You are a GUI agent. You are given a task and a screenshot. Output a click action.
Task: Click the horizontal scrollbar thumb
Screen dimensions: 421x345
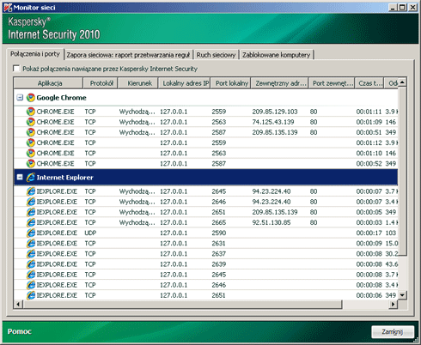point(183,305)
